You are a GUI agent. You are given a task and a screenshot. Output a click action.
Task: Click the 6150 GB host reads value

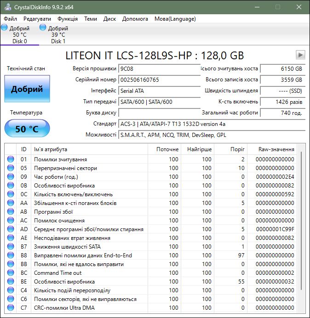(282, 68)
